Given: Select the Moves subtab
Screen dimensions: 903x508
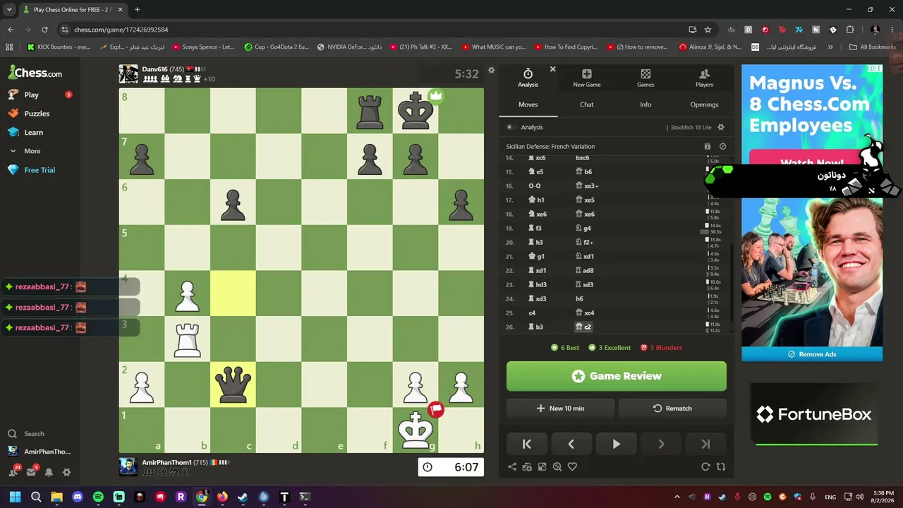Looking at the screenshot, I should click(528, 104).
